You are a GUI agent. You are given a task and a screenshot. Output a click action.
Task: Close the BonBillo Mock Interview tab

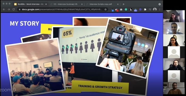click(x=46, y=4)
